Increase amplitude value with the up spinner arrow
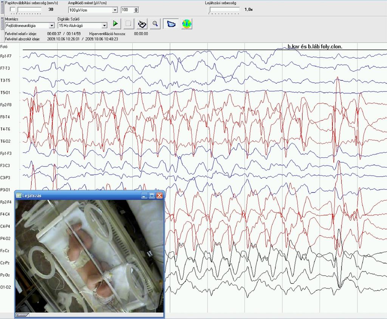 (136, 9)
